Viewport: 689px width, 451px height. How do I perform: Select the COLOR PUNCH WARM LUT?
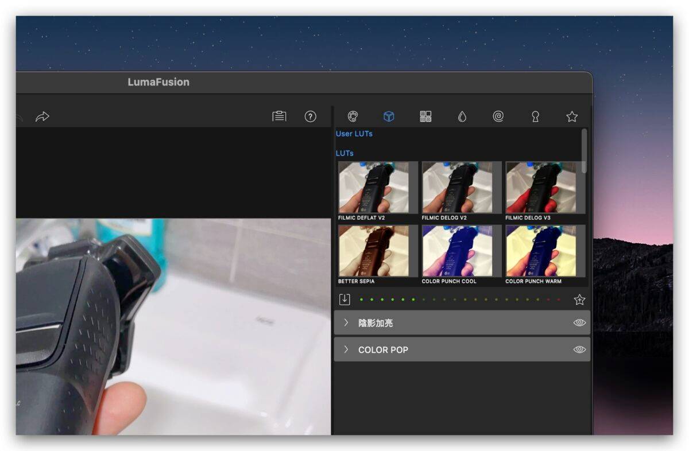[541, 251]
